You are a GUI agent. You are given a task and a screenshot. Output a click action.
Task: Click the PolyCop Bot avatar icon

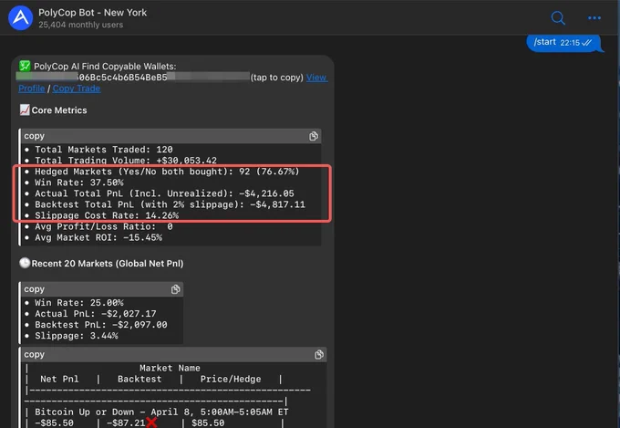[21, 18]
